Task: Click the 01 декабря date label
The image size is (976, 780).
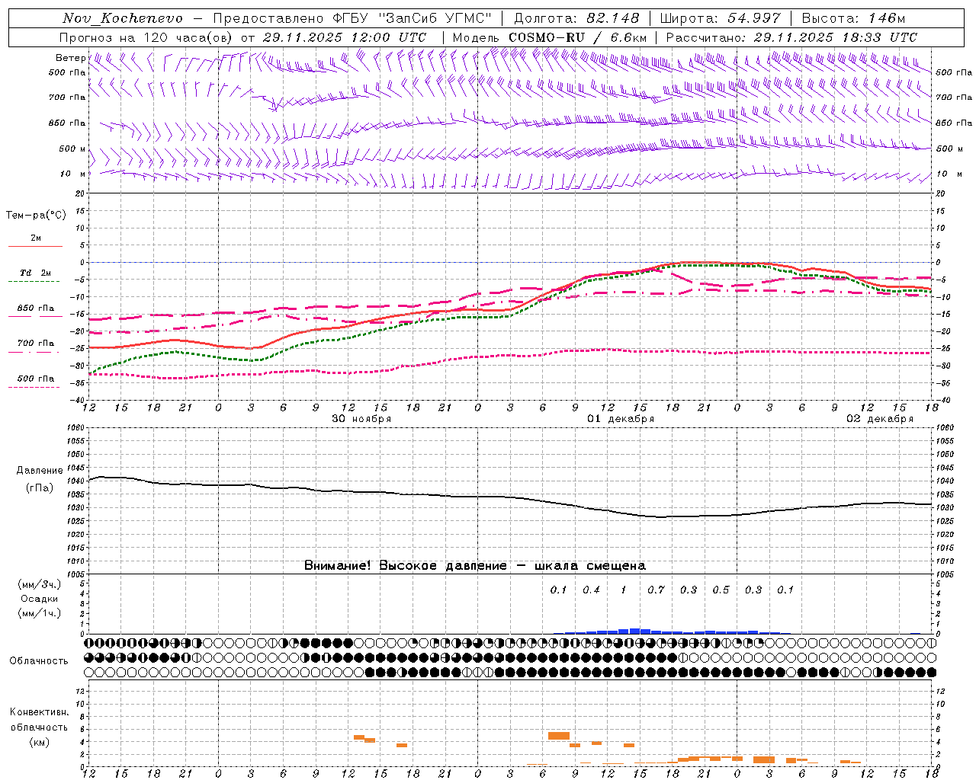Action: pyautogui.click(x=621, y=419)
